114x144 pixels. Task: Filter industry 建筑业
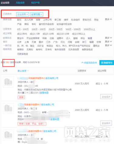96,46
